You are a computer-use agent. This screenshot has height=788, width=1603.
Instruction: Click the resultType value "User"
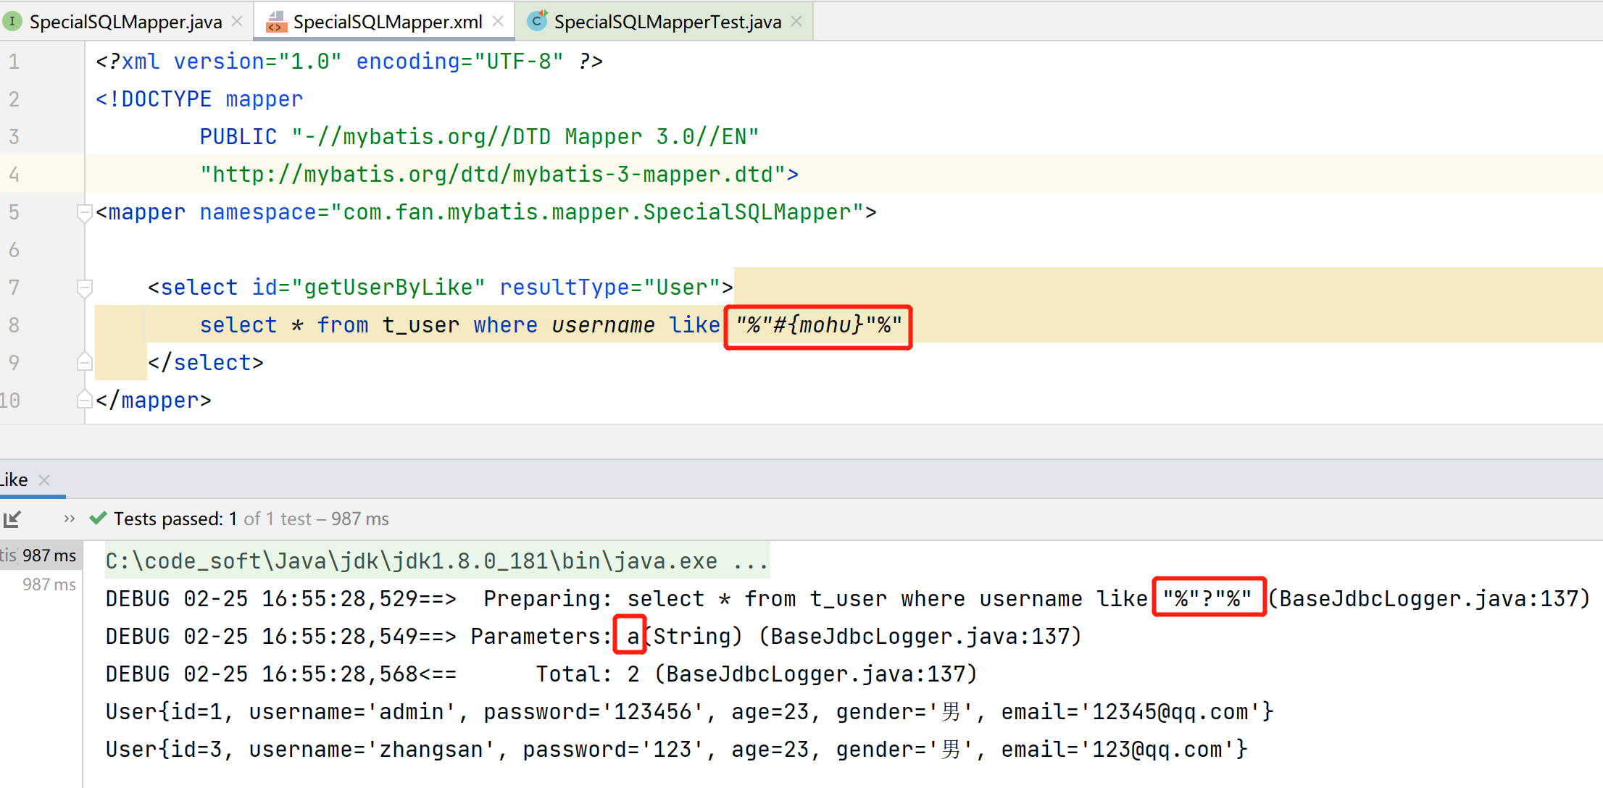[x=682, y=288]
